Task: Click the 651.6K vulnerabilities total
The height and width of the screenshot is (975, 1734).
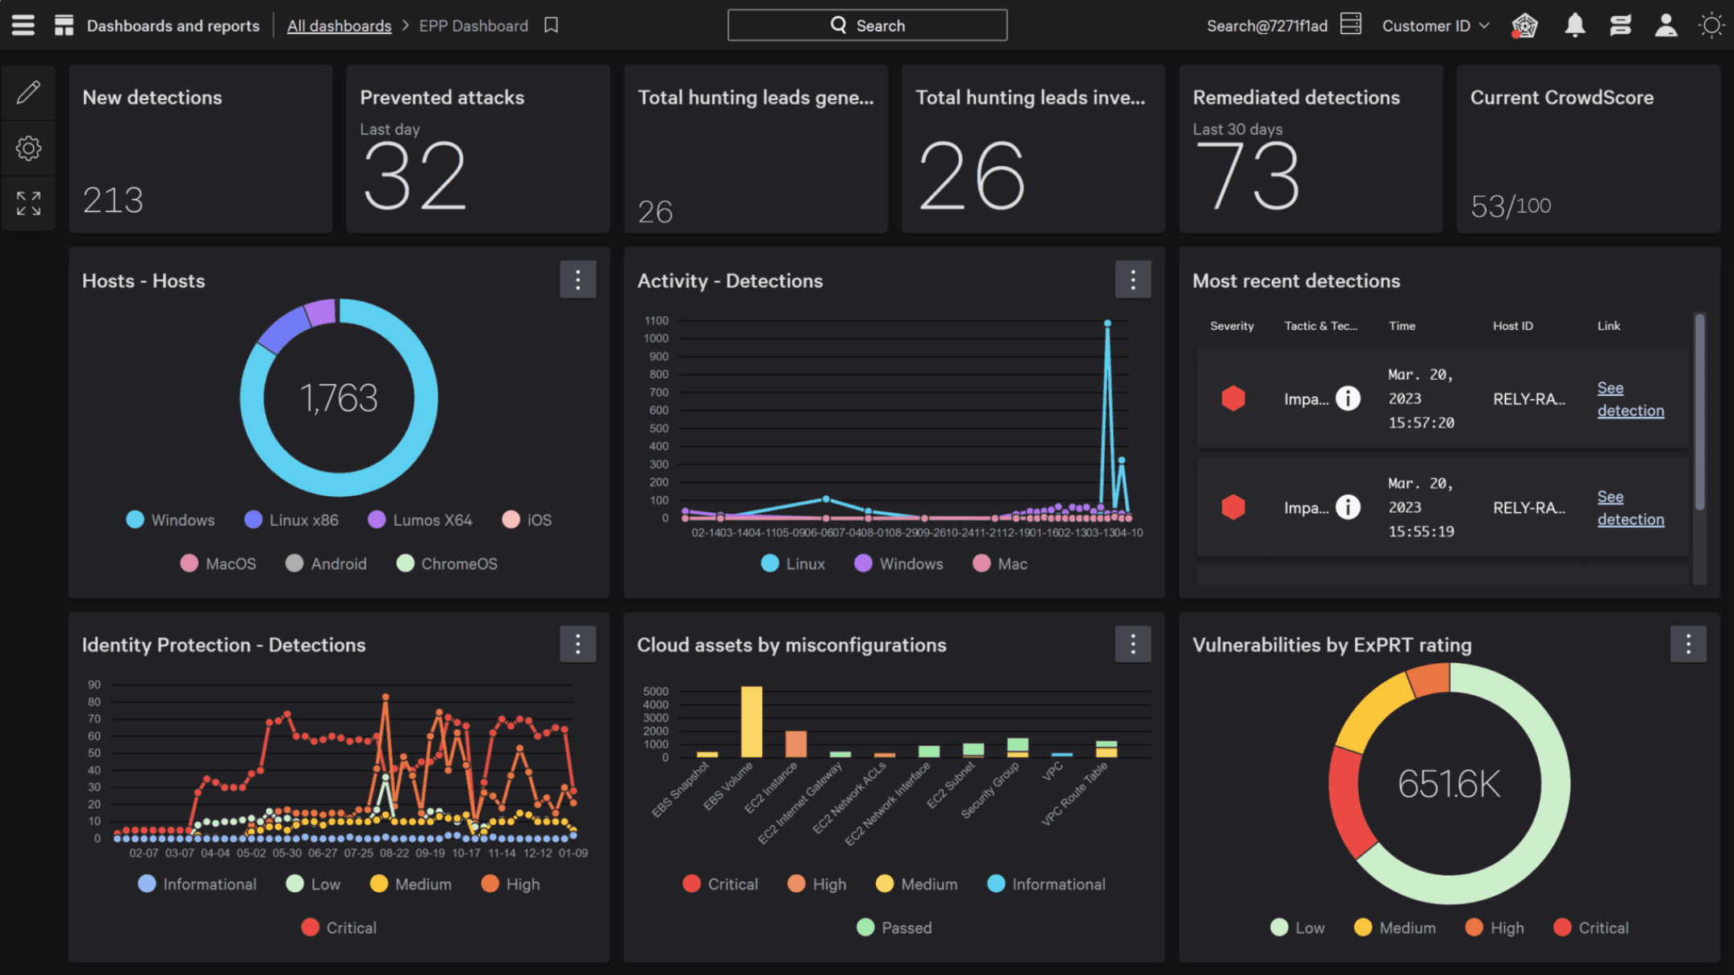Action: pyautogui.click(x=1448, y=783)
